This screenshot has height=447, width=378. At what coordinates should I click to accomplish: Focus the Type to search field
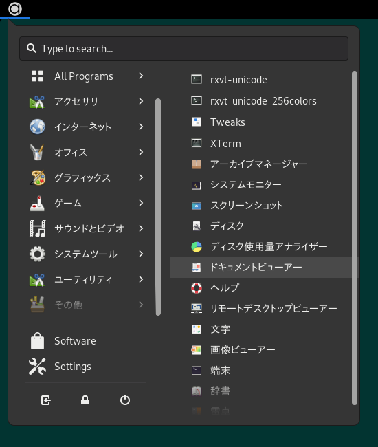tap(184, 48)
